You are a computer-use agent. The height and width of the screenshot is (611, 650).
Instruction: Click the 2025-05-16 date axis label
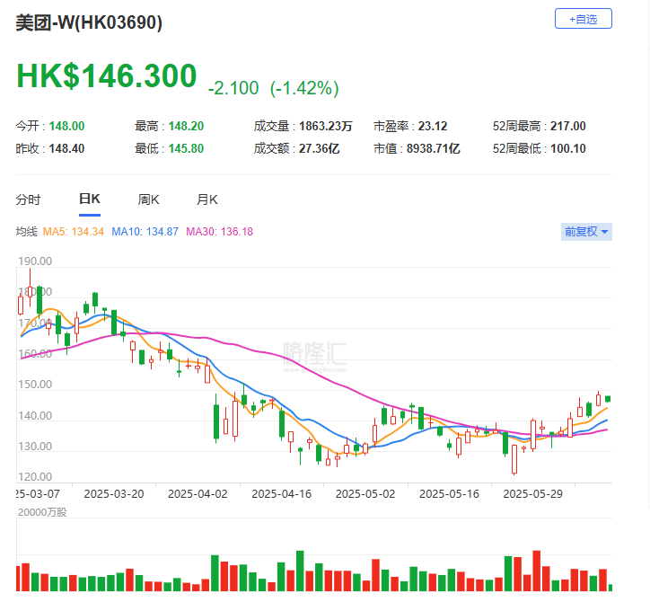tap(449, 494)
